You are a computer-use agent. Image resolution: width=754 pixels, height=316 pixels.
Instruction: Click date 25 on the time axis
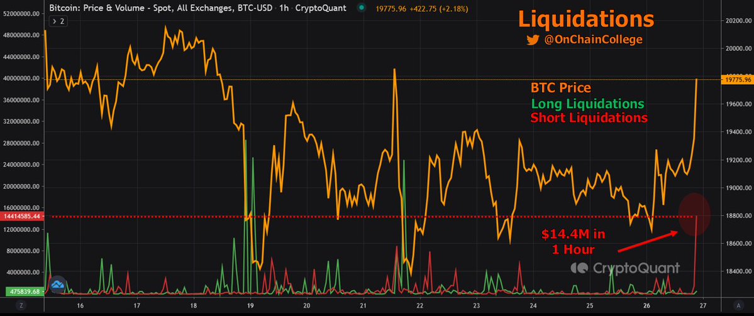(590, 305)
